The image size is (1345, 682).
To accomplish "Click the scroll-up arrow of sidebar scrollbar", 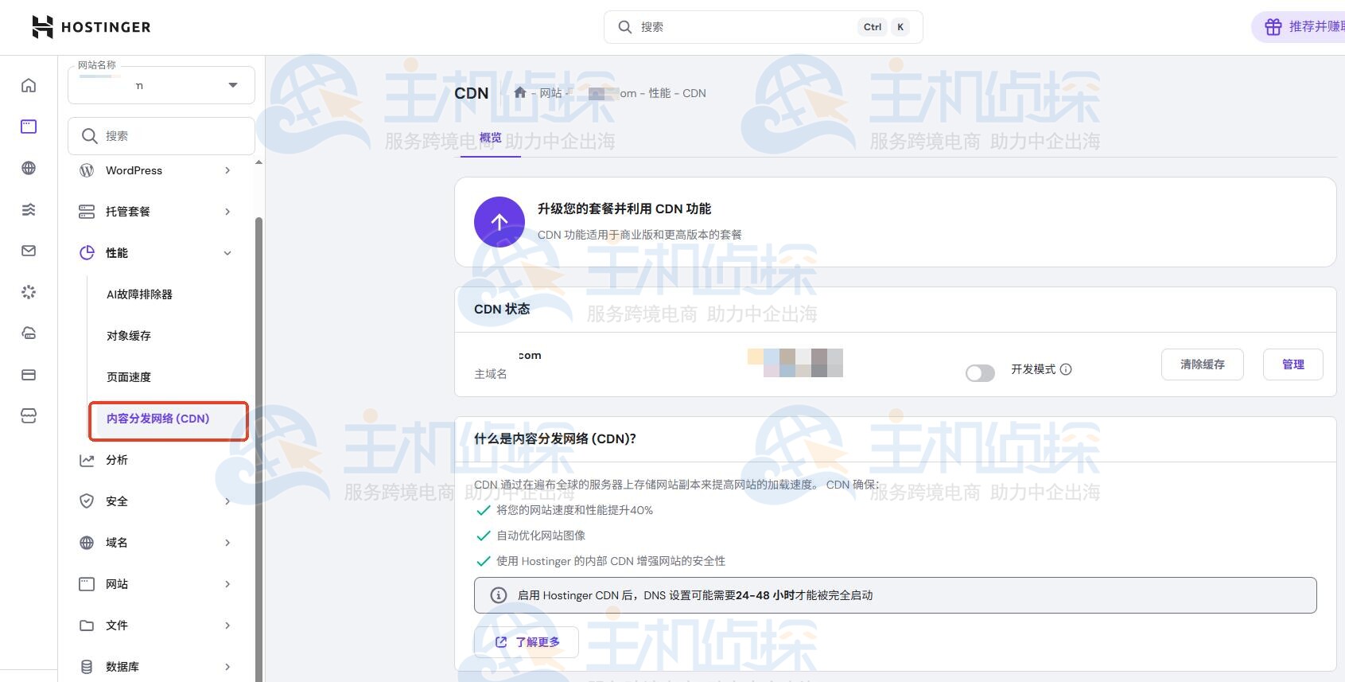I will [259, 162].
